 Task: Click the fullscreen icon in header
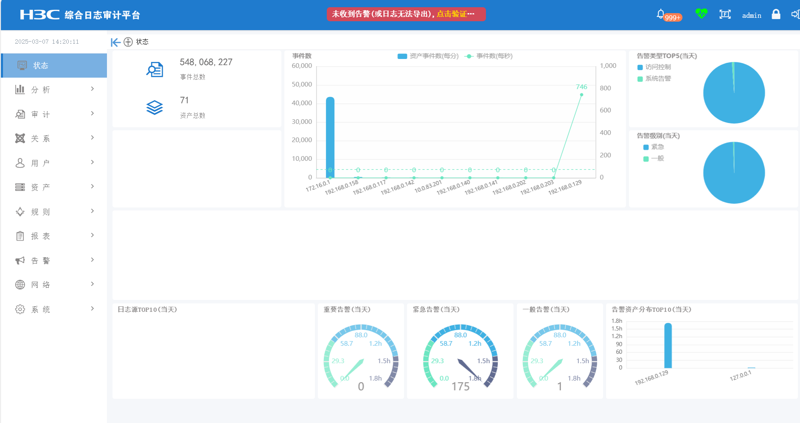coord(725,14)
